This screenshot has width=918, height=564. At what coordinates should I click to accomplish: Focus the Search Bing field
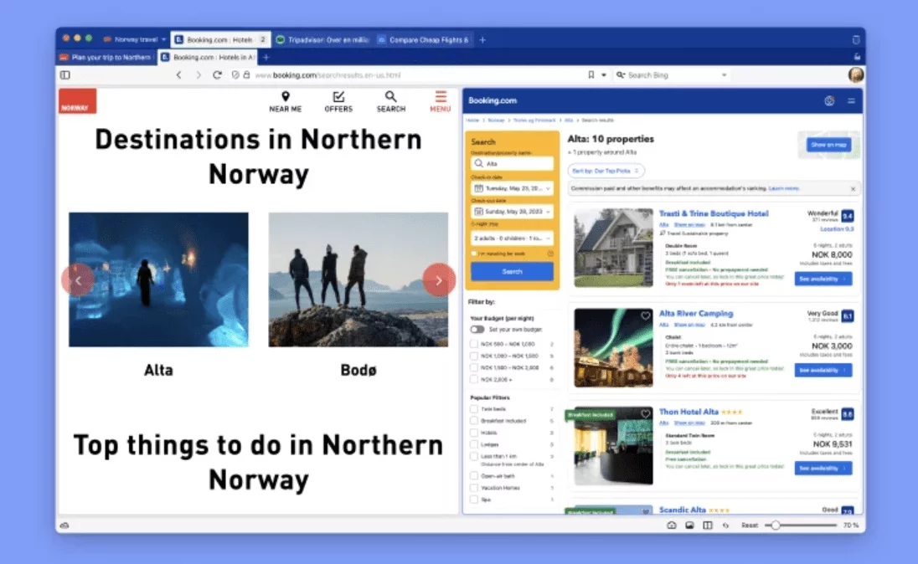[x=672, y=74]
